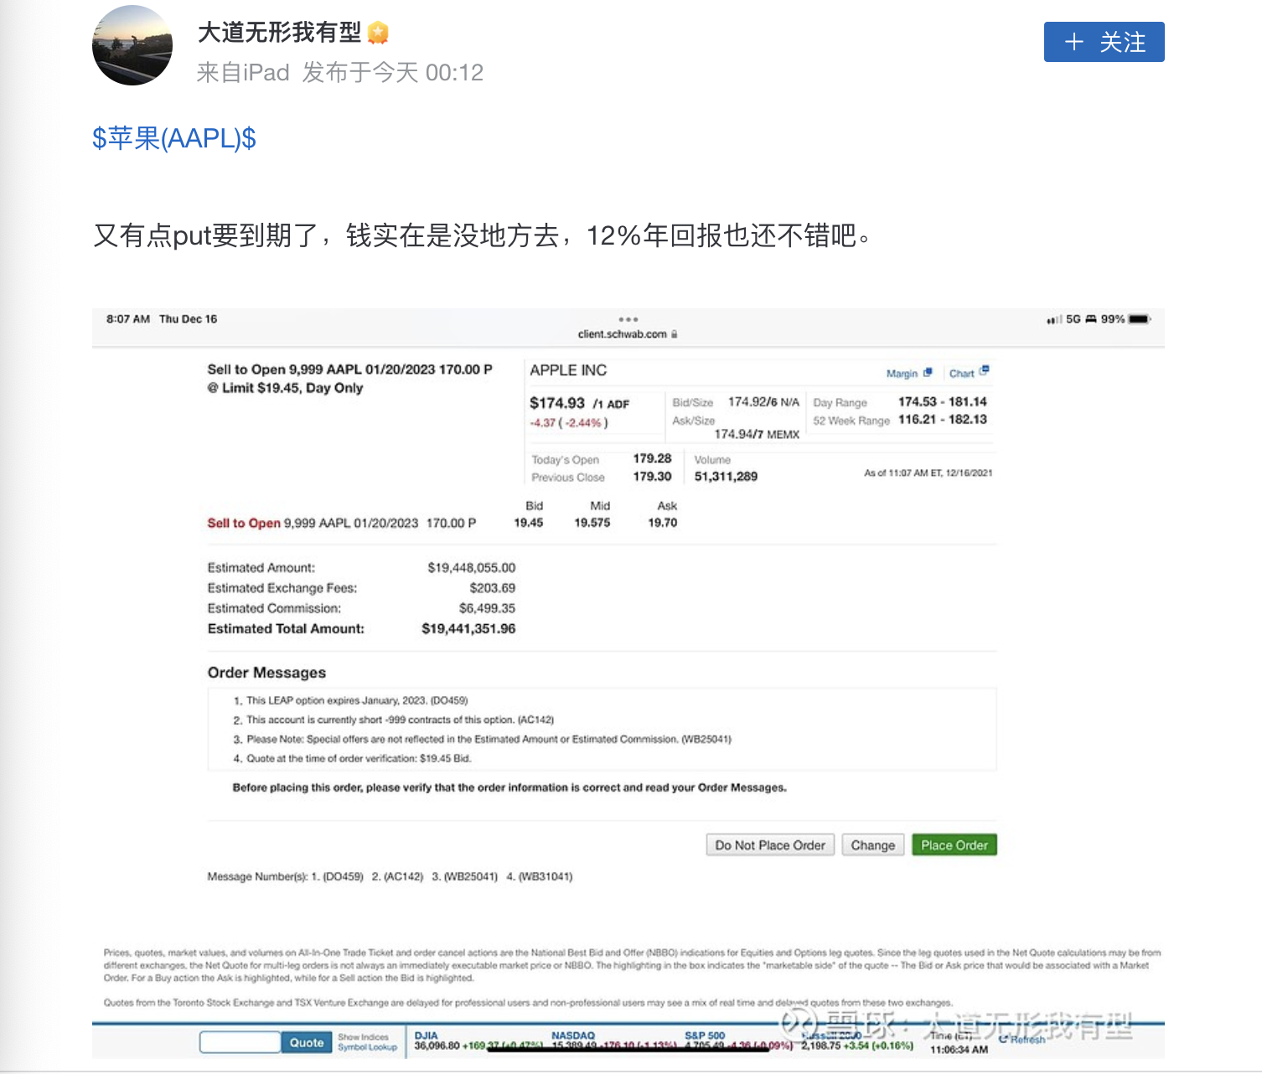
Task: Click the Refresh icon link
Action: click(x=1022, y=1040)
